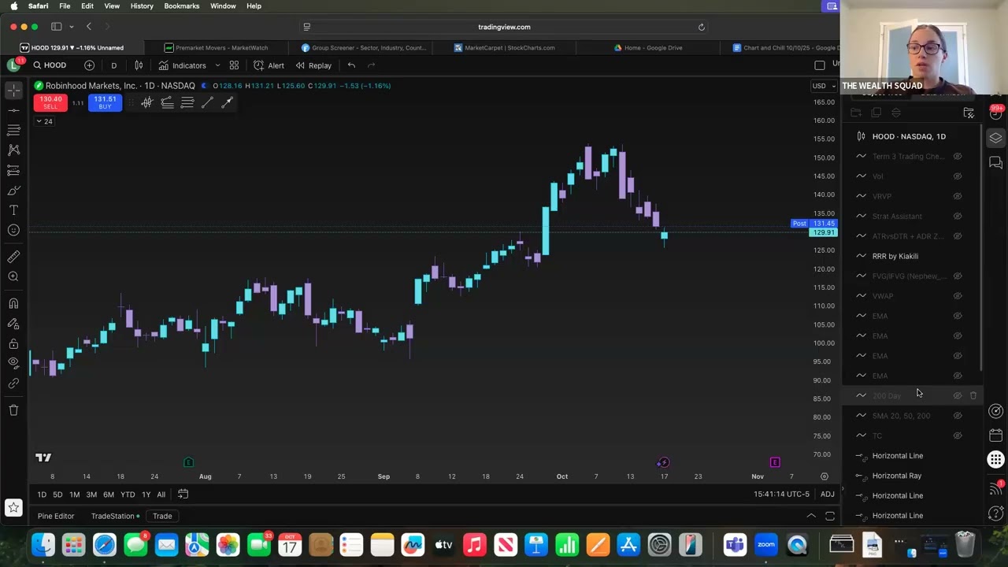Viewport: 1008px width, 567px height.
Task: Set range to All
Action: pyautogui.click(x=161, y=495)
